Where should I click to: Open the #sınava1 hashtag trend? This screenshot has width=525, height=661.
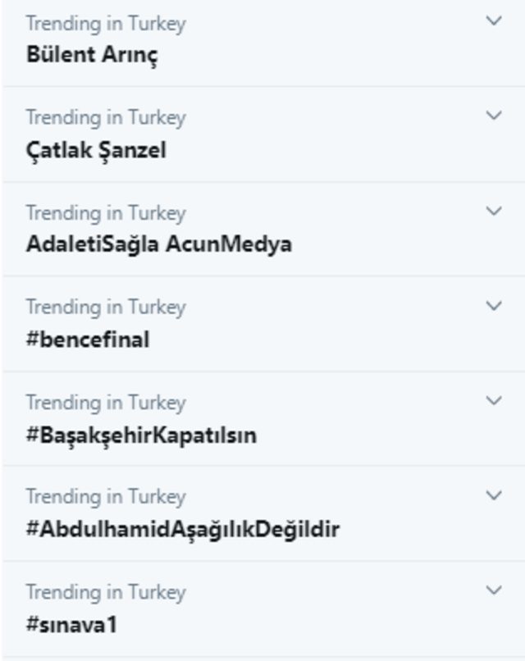click(71, 625)
